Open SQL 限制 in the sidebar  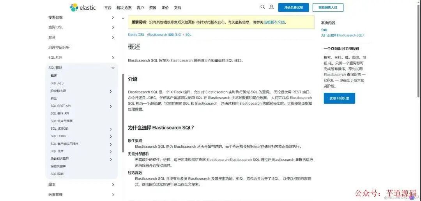click(x=57, y=174)
